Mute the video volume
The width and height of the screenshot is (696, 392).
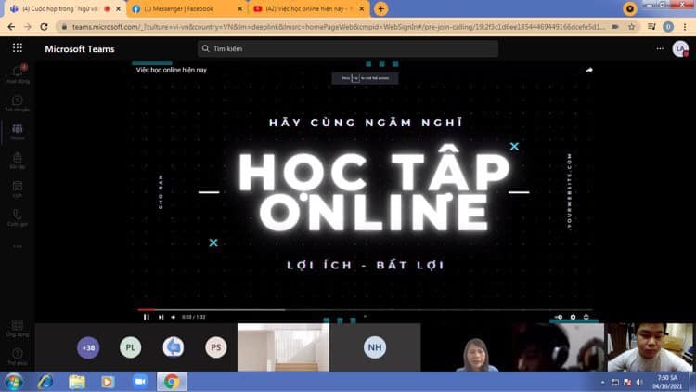click(174, 317)
